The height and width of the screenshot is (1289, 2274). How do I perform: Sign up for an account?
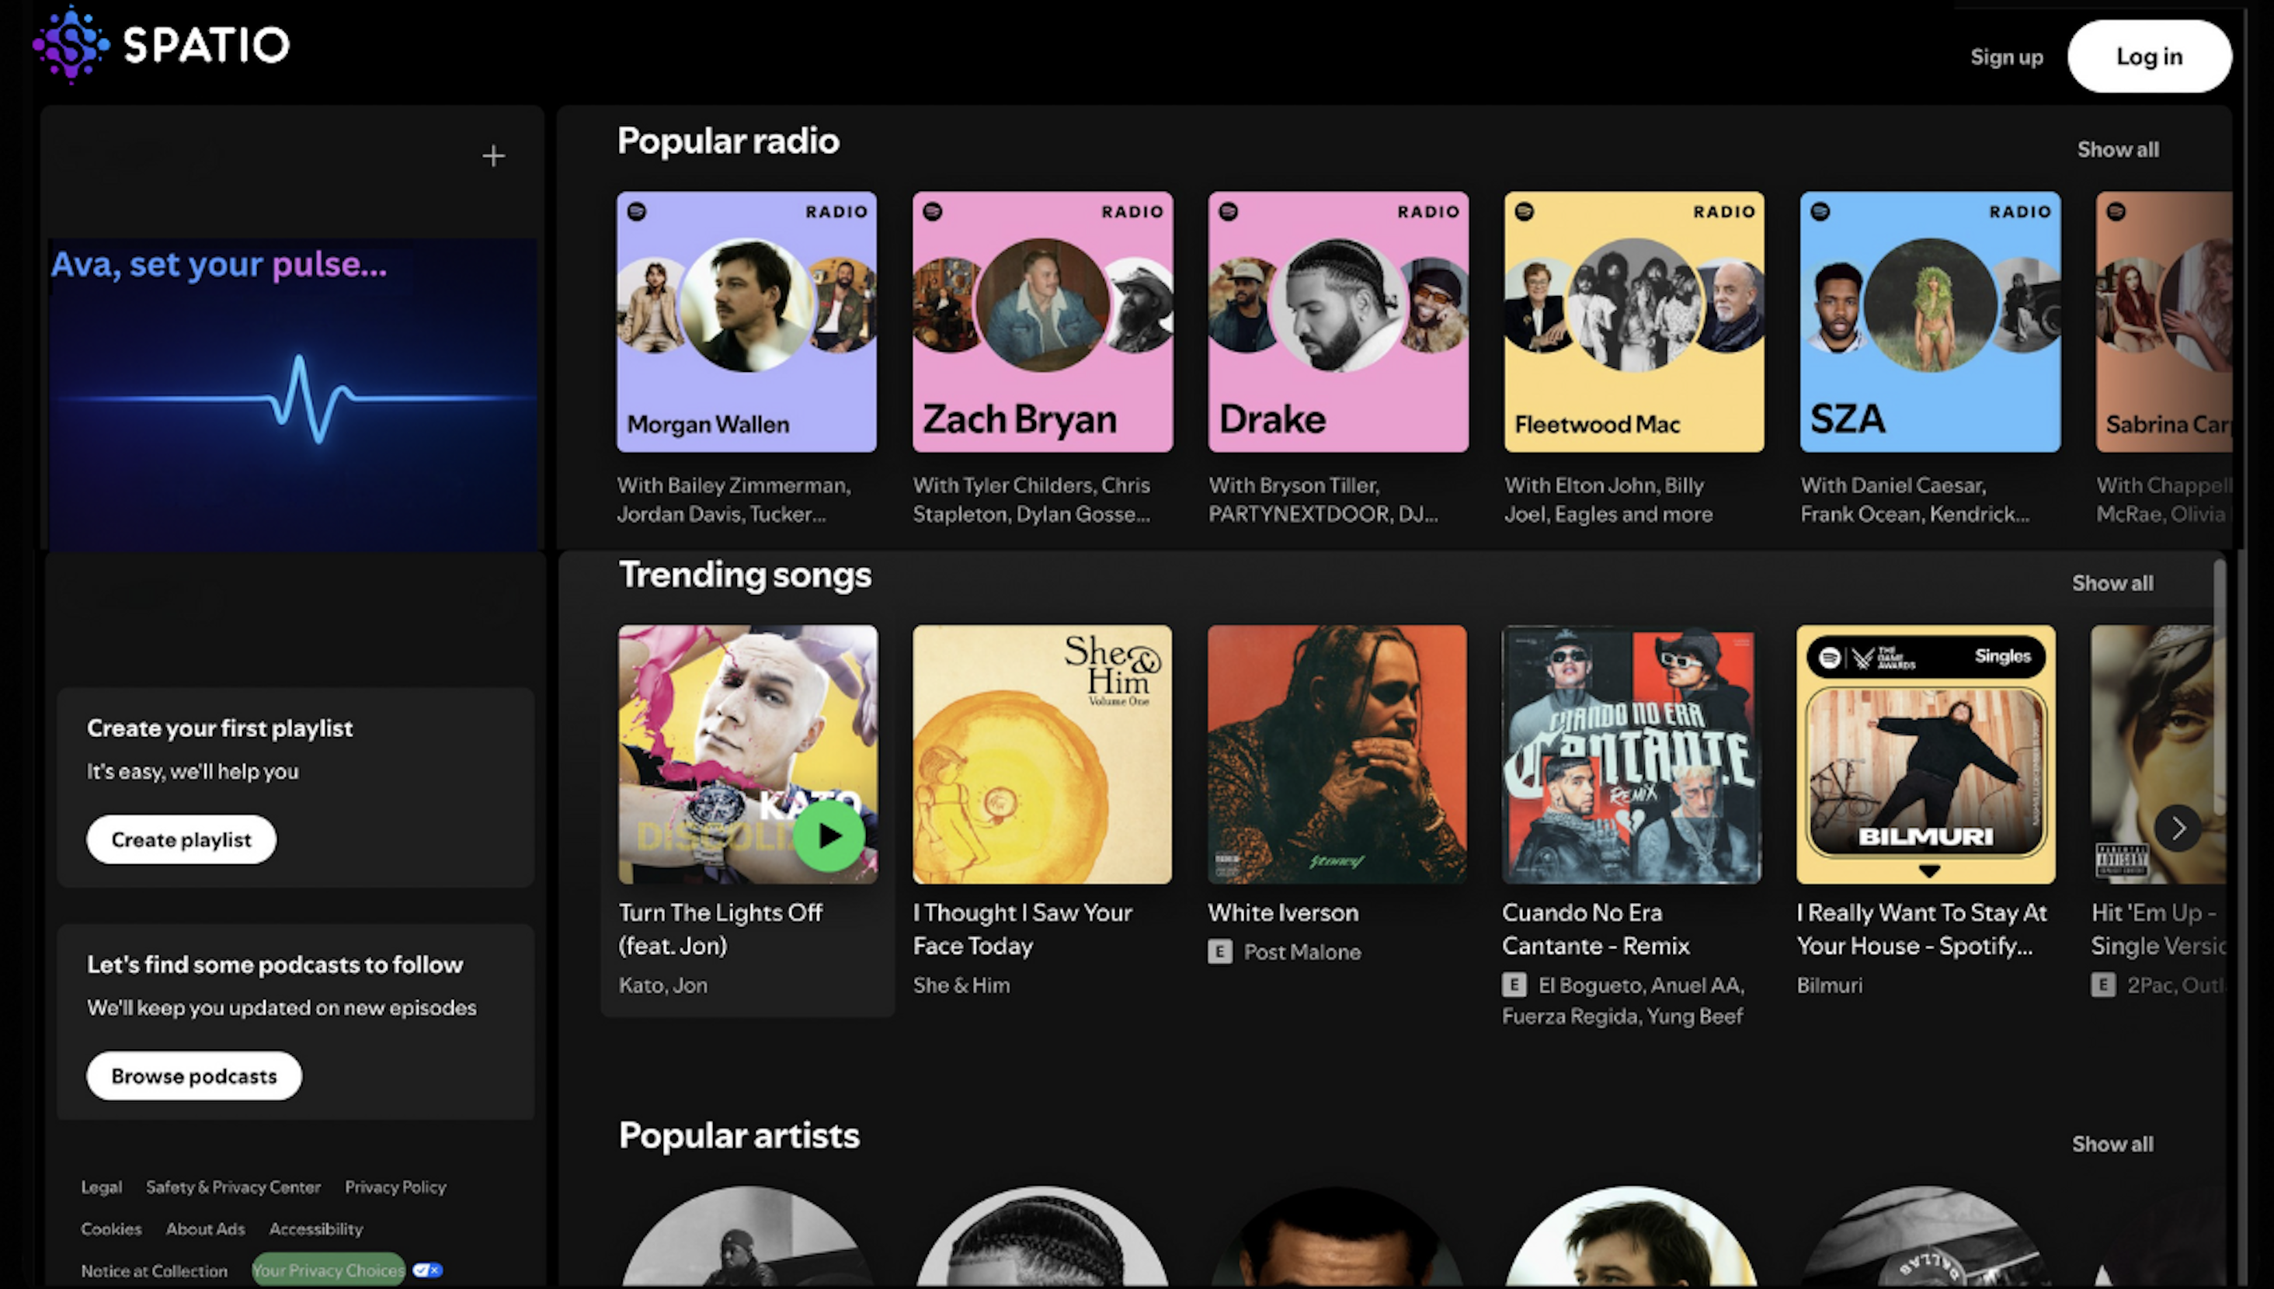click(2006, 56)
